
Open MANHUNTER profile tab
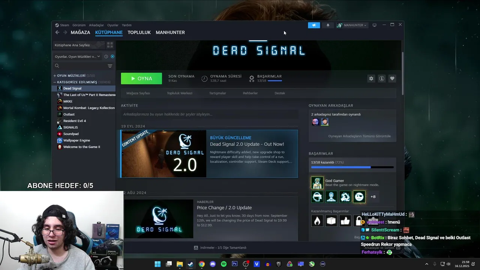(170, 32)
